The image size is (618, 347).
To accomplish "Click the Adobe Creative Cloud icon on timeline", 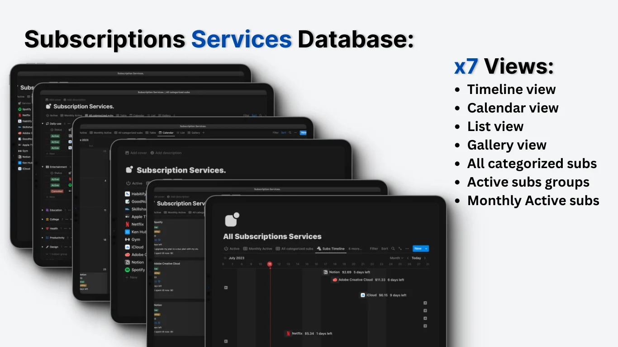I will pos(335,280).
